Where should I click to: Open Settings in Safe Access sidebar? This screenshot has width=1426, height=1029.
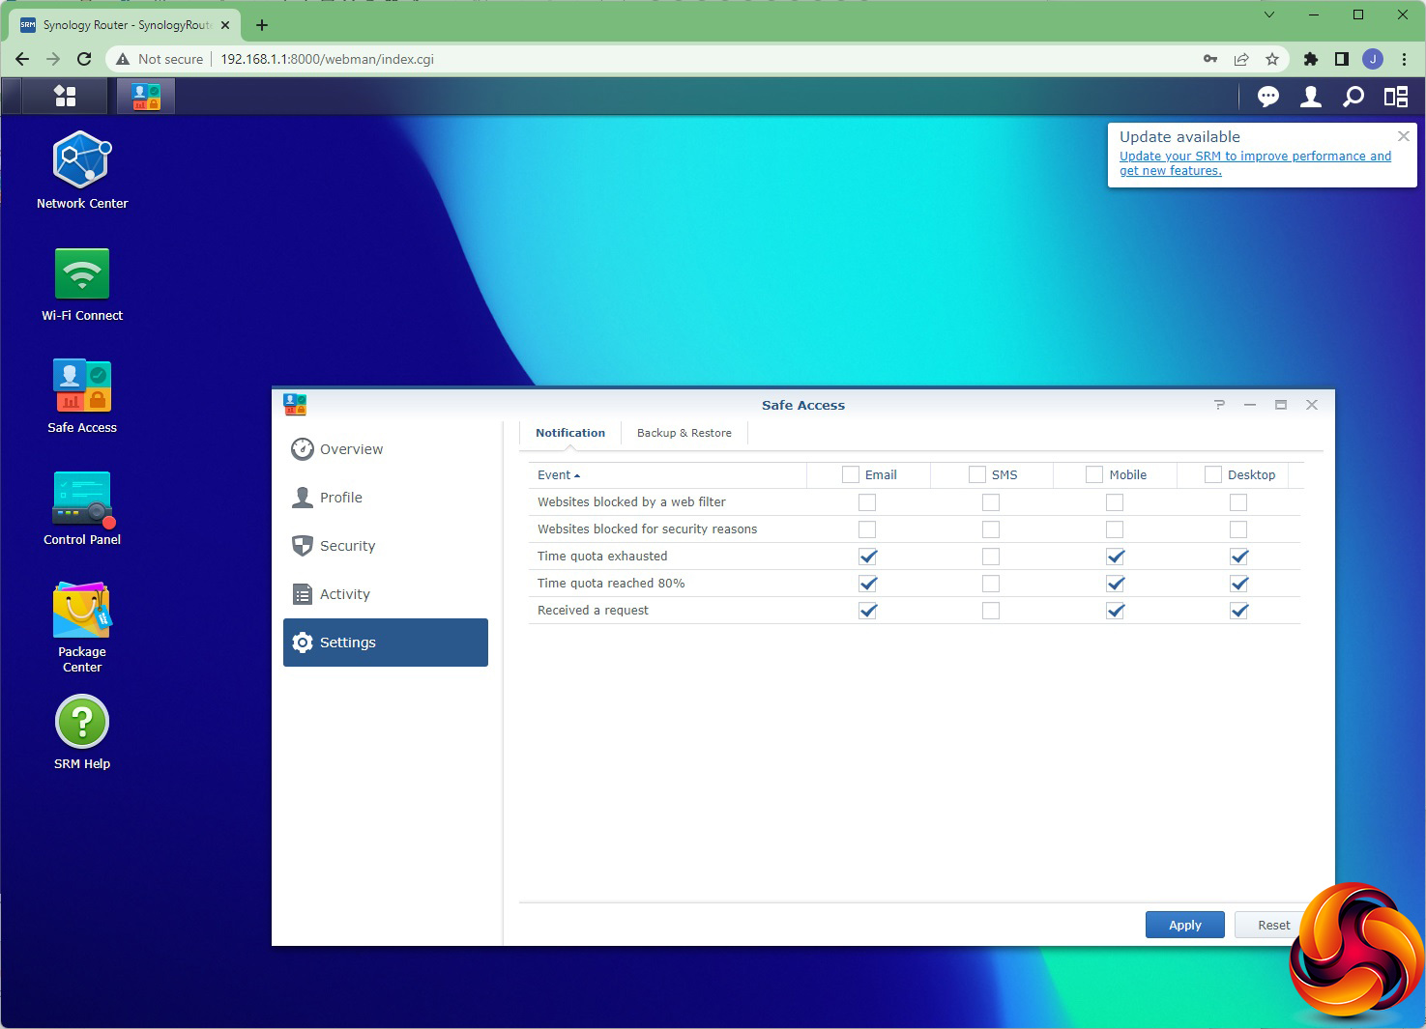(386, 643)
